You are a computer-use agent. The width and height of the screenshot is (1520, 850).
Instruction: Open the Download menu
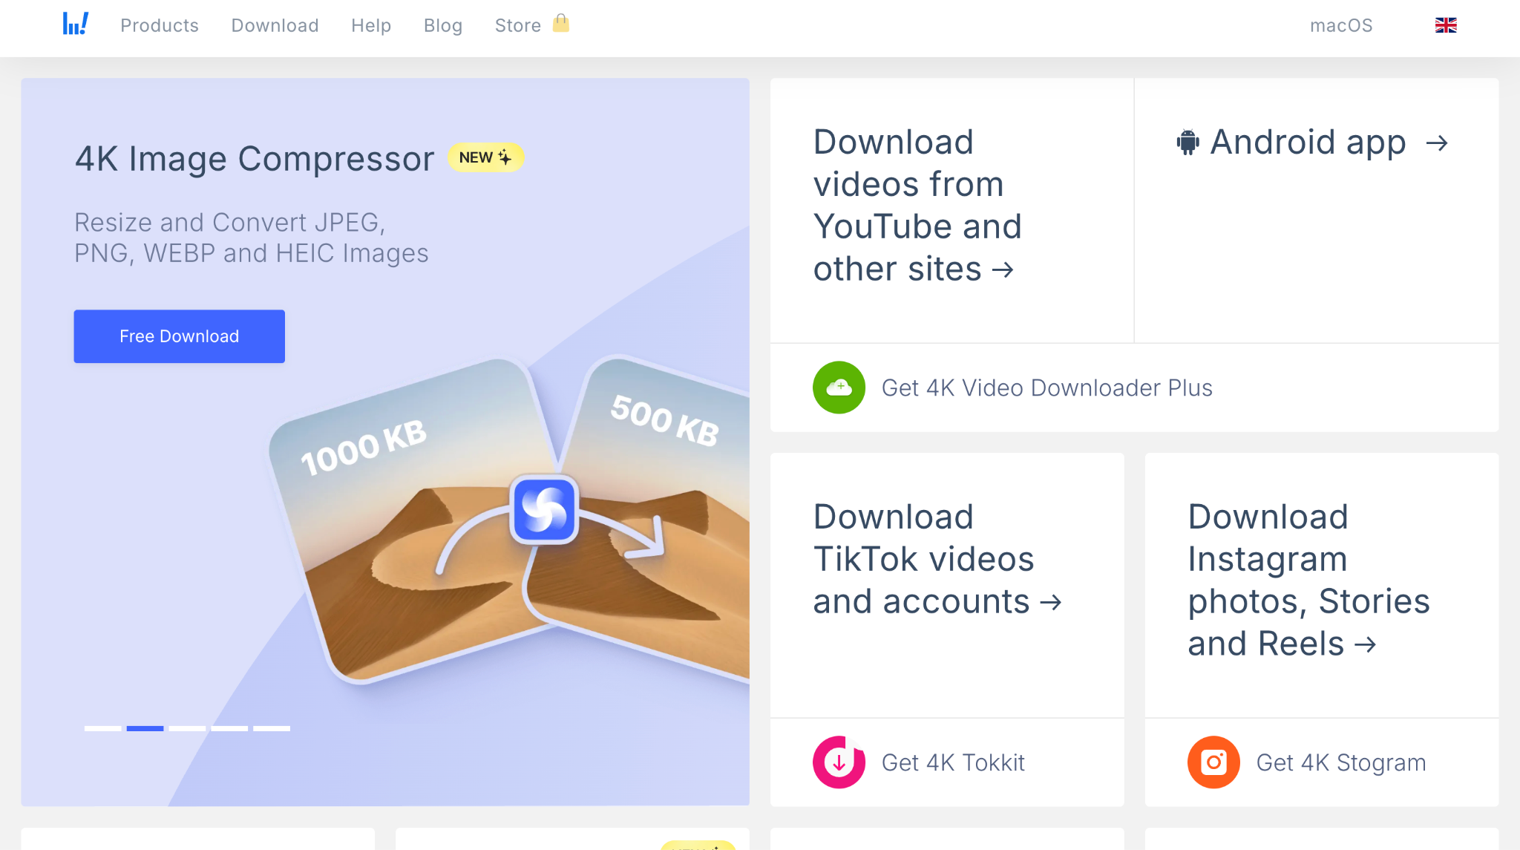(x=275, y=25)
